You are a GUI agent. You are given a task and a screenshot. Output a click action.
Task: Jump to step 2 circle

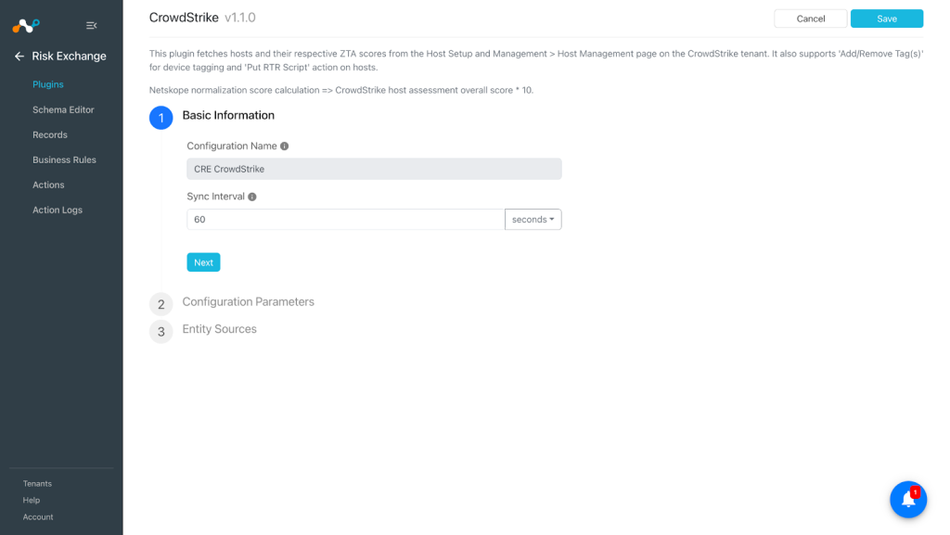pos(161,304)
